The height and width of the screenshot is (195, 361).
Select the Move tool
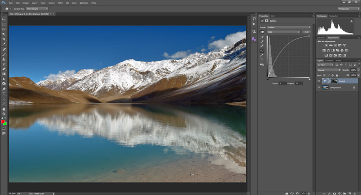[x=4, y=20]
